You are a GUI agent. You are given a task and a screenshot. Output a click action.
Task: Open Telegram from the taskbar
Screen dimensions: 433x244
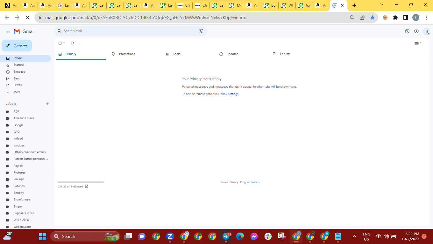point(226,236)
